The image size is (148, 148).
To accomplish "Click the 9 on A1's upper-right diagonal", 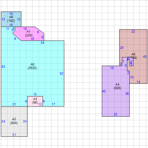I will click(x=38, y=32).
